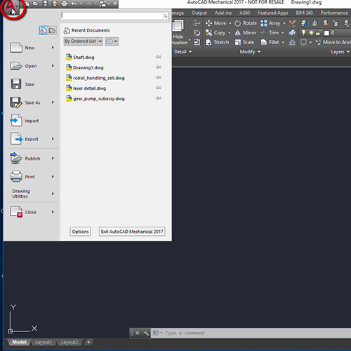Open recent file robot_handling_cell.dwg
This screenshot has height=351, width=351.
click(x=95, y=78)
